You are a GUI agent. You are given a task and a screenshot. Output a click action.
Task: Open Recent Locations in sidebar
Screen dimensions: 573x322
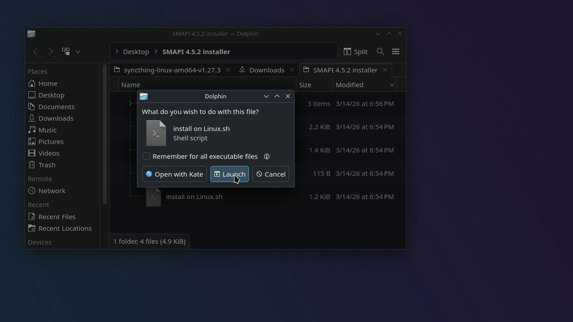pos(65,229)
